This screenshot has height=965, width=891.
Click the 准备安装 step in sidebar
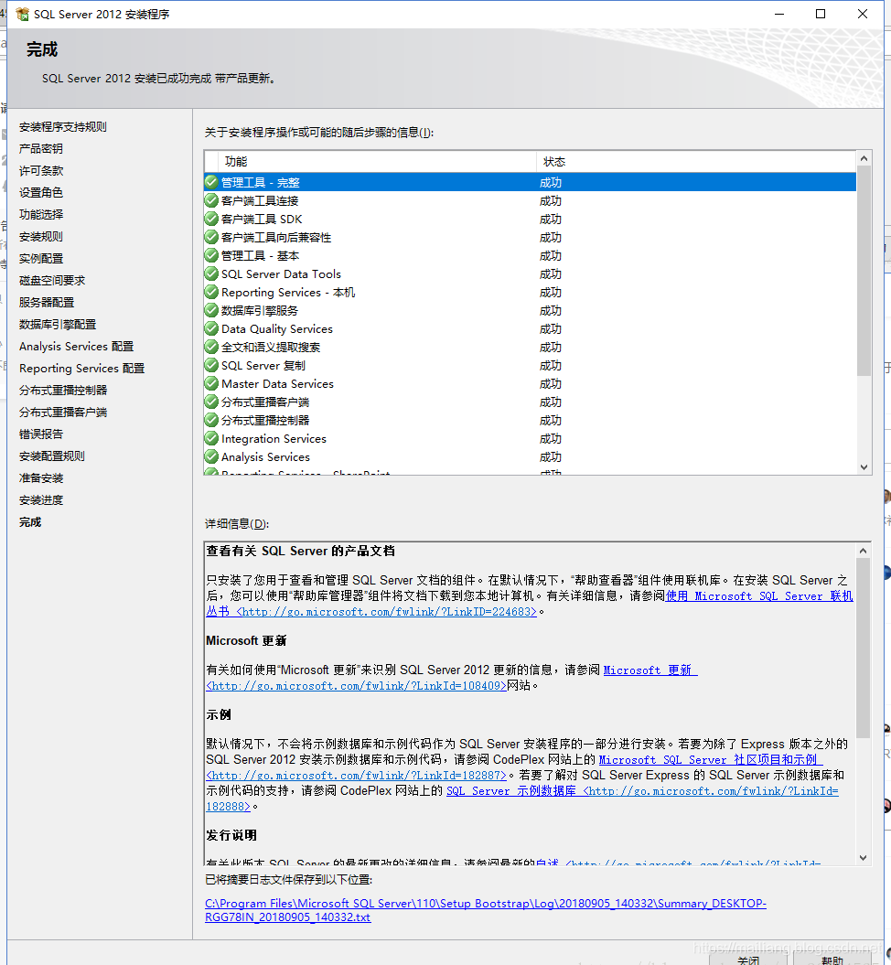40,478
